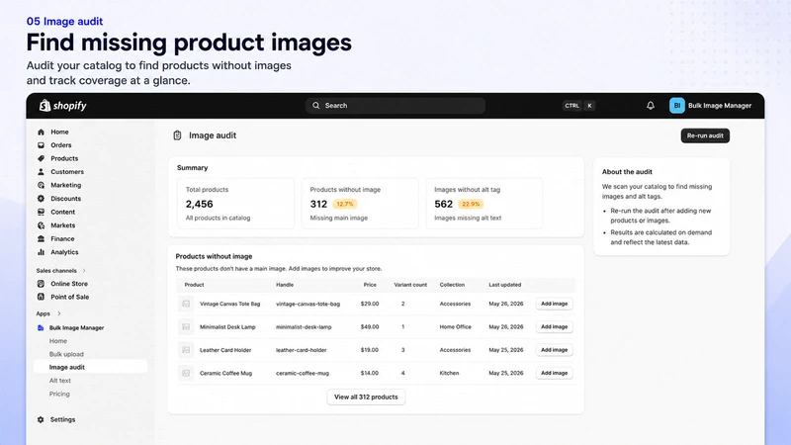Expand the Apps chevron
The width and height of the screenshot is (791, 445).
[59, 313]
